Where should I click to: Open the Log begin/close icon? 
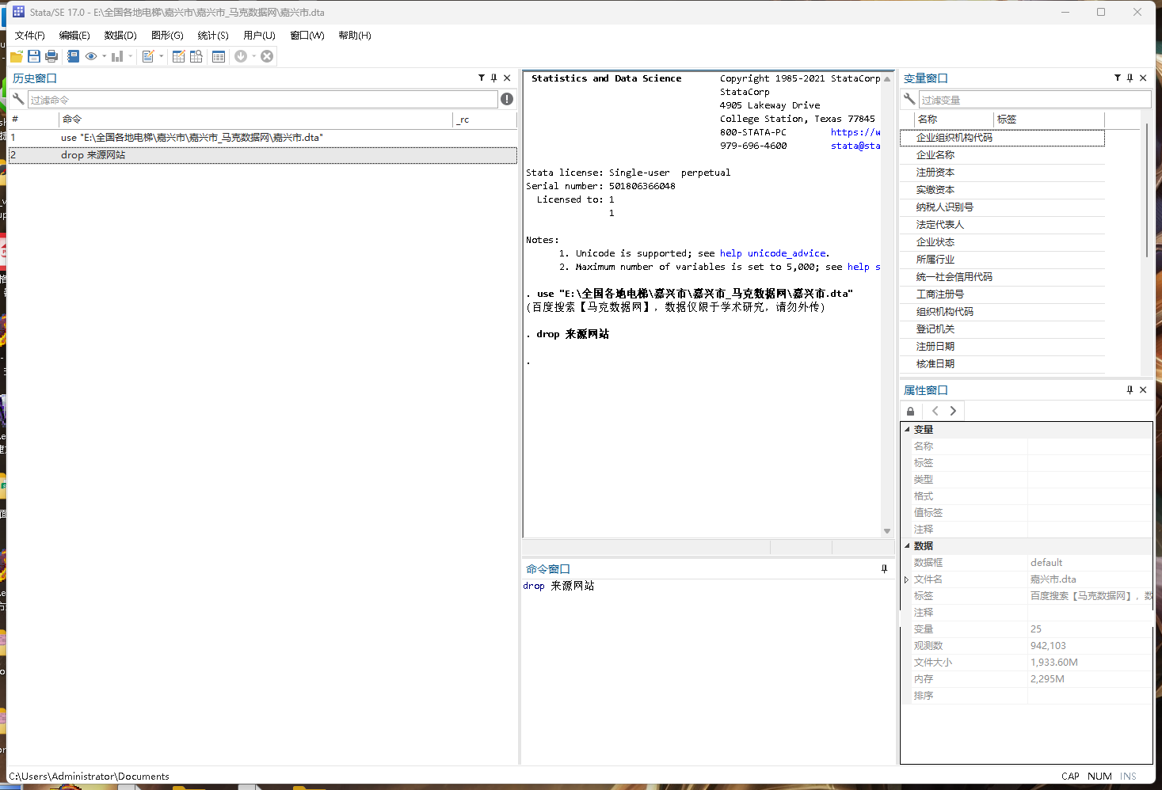[x=74, y=55]
